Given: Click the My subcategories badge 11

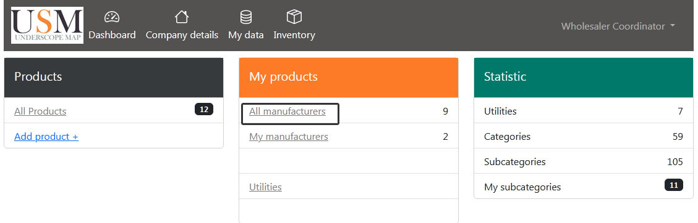Looking at the screenshot, I should tap(673, 185).
